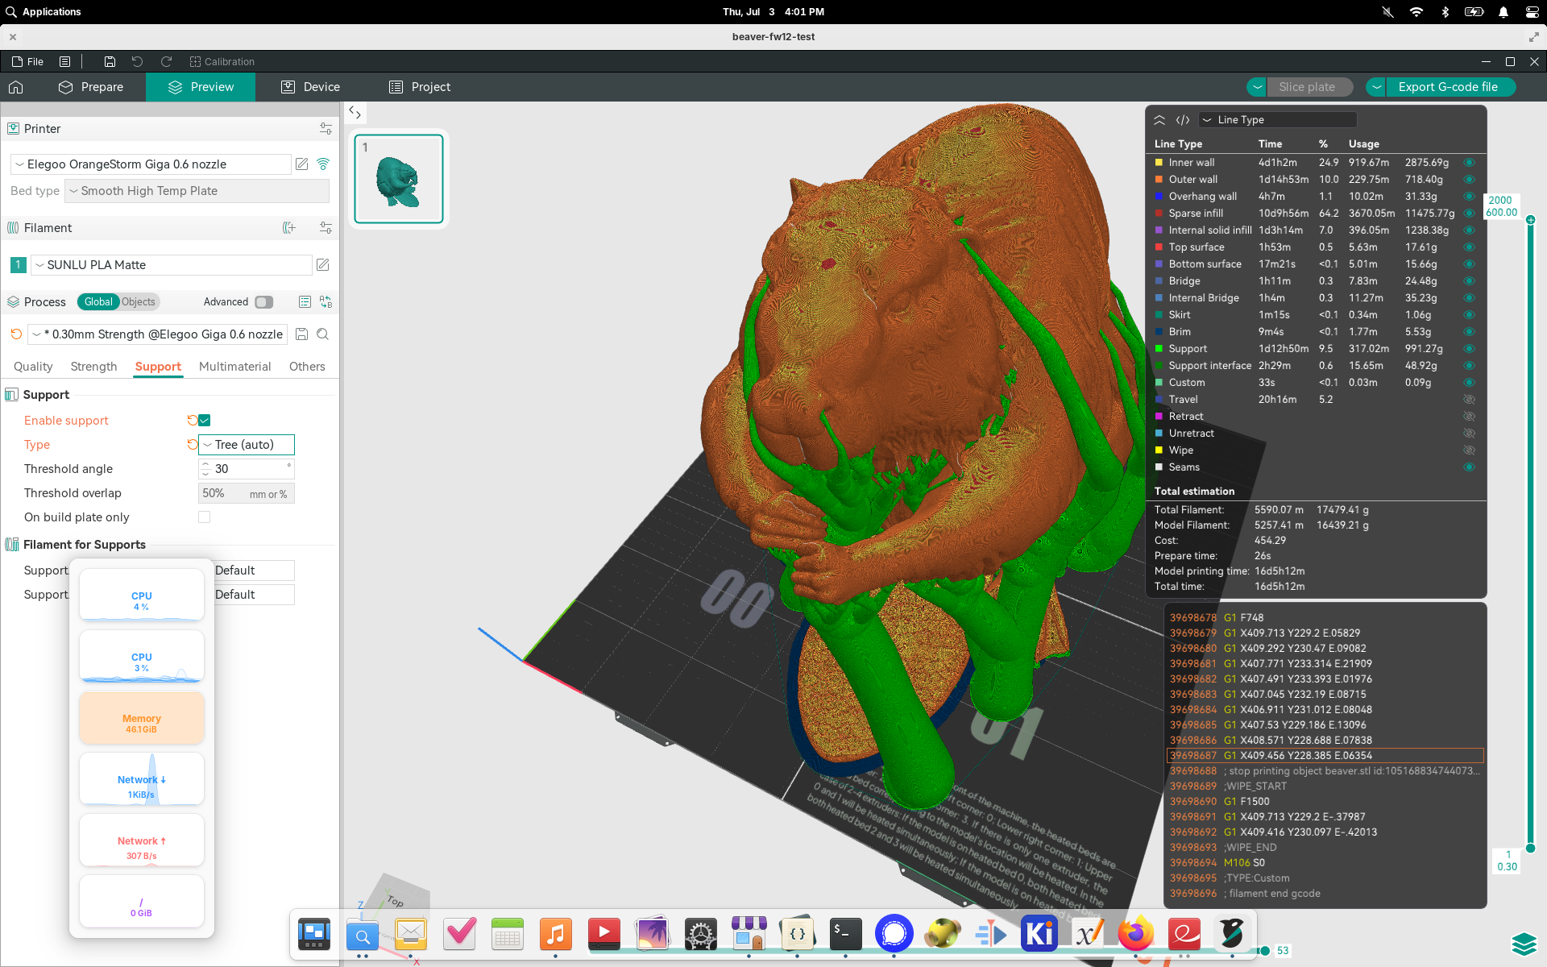The image size is (1547, 967).
Task: Hide Support lines with eye icon
Action: tap(1469, 349)
